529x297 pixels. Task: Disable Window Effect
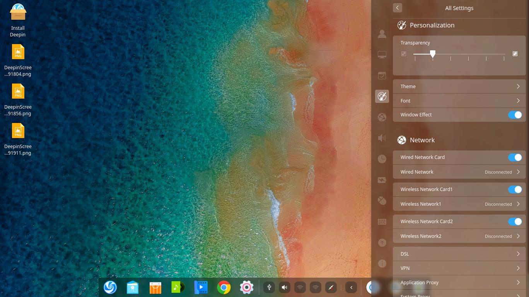515,115
